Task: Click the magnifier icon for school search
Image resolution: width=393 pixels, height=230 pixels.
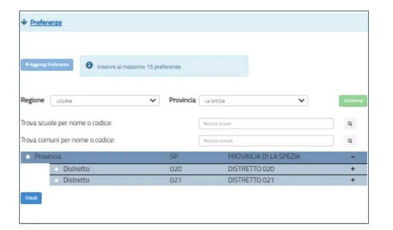Action: tap(350, 124)
